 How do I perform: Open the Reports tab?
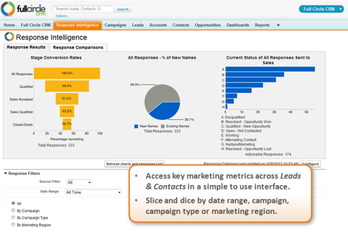tap(262, 25)
